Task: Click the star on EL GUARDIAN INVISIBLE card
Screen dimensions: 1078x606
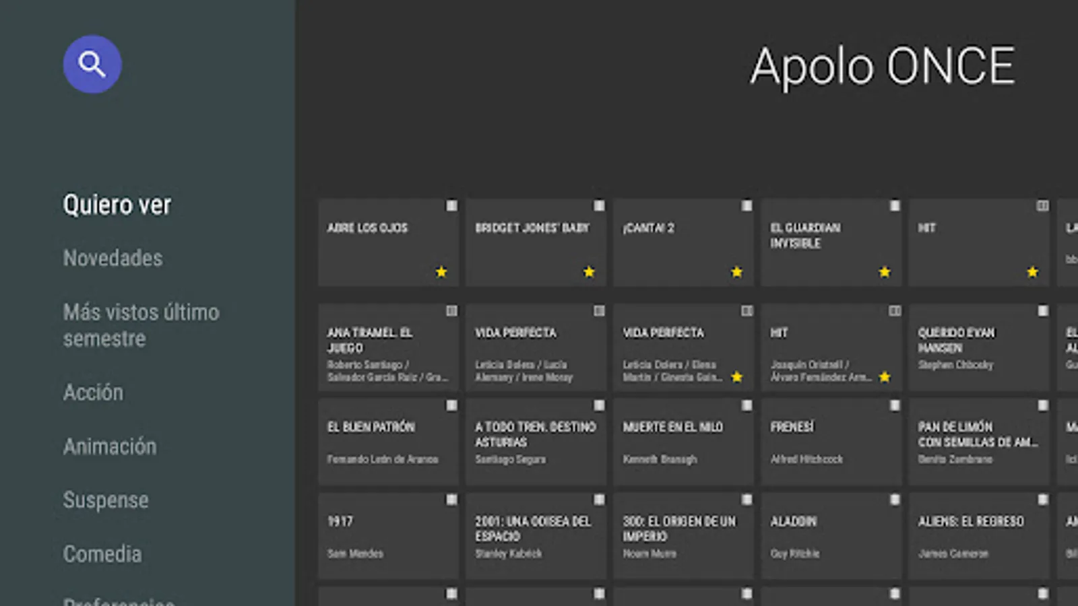Action: 885,272
